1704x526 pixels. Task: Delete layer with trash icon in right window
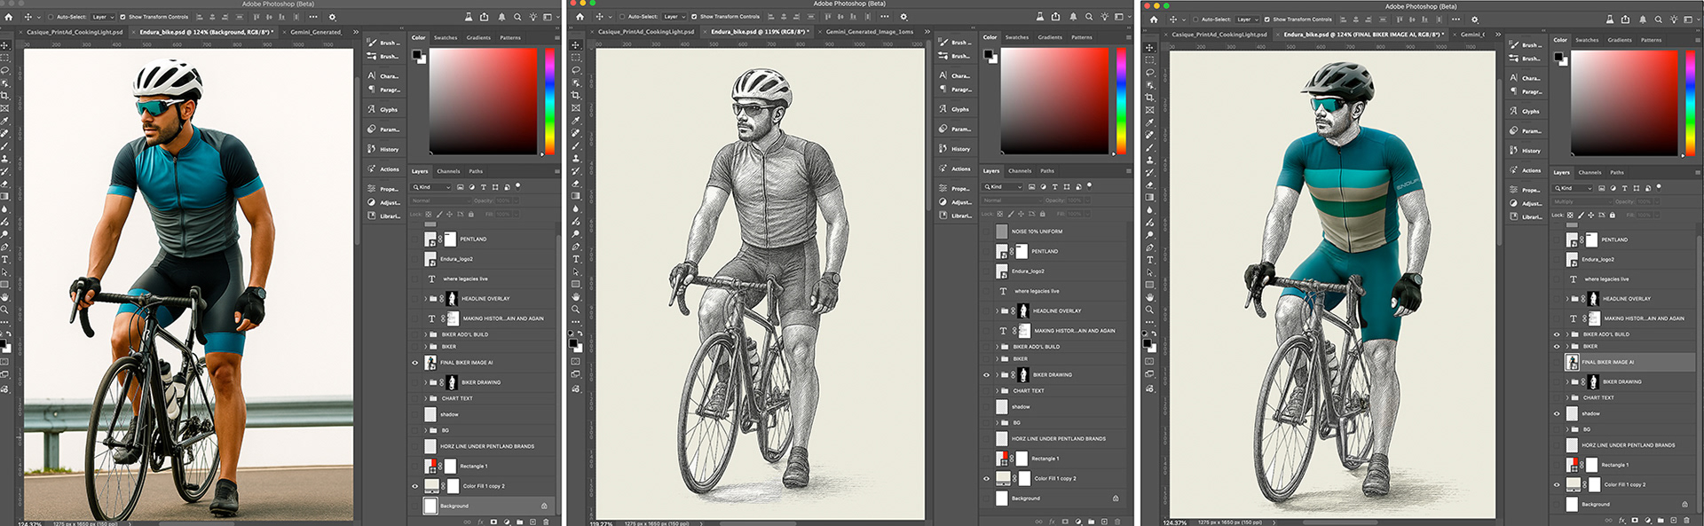coord(1685,521)
